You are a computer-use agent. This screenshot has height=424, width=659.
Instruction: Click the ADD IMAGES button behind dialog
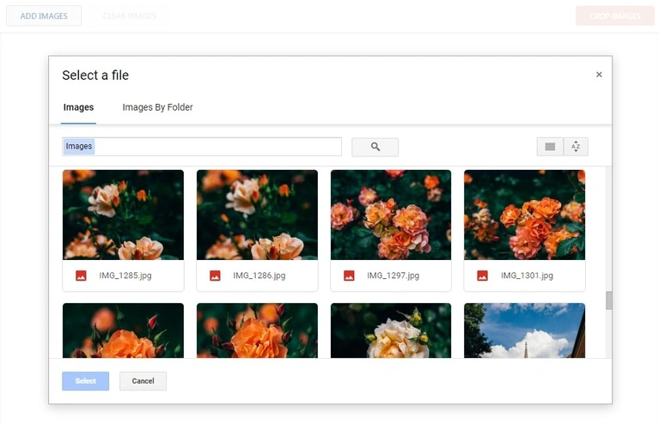[44, 16]
